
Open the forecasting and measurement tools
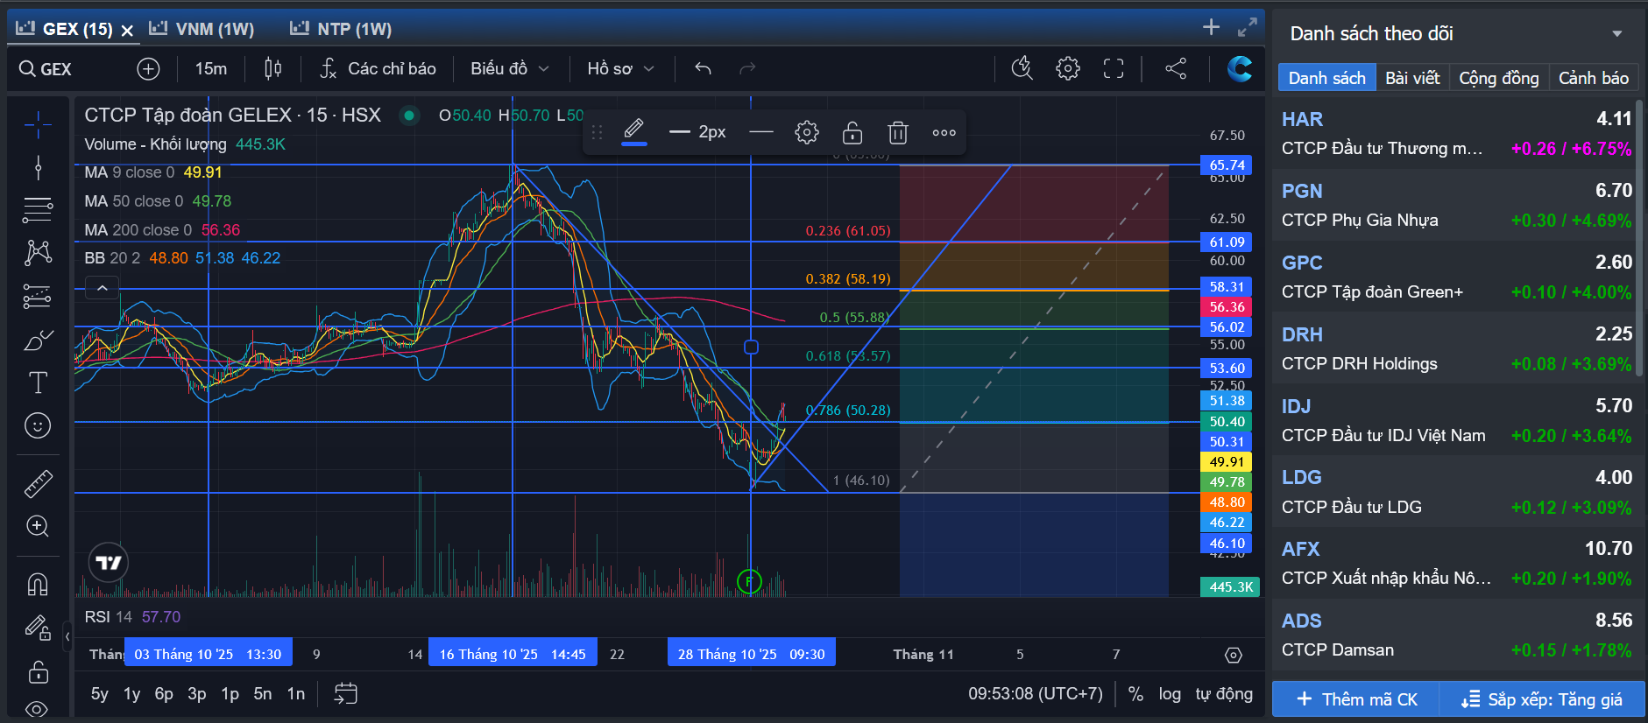(38, 296)
